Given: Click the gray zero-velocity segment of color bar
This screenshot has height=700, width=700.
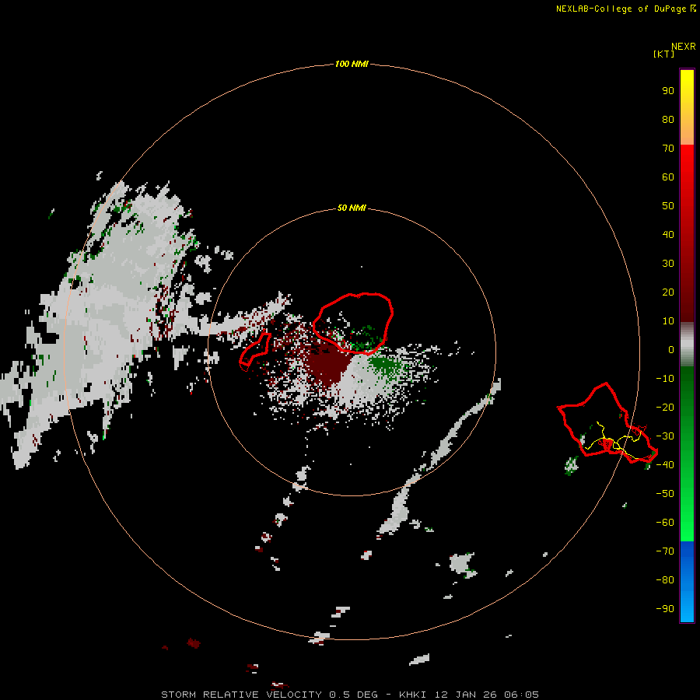Looking at the screenshot, I should pos(687,345).
